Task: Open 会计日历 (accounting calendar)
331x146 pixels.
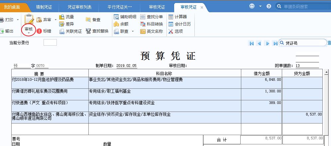Action: pyautogui.click(x=179, y=24)
